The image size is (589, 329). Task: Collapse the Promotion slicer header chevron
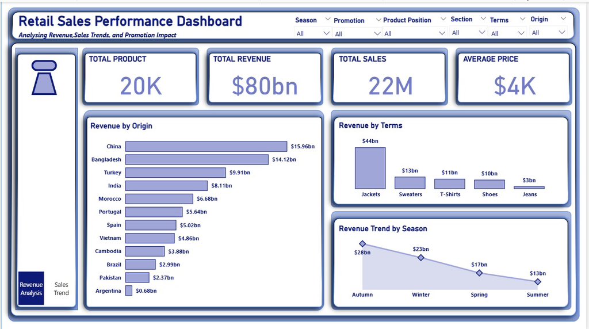(x=378, y=20)
